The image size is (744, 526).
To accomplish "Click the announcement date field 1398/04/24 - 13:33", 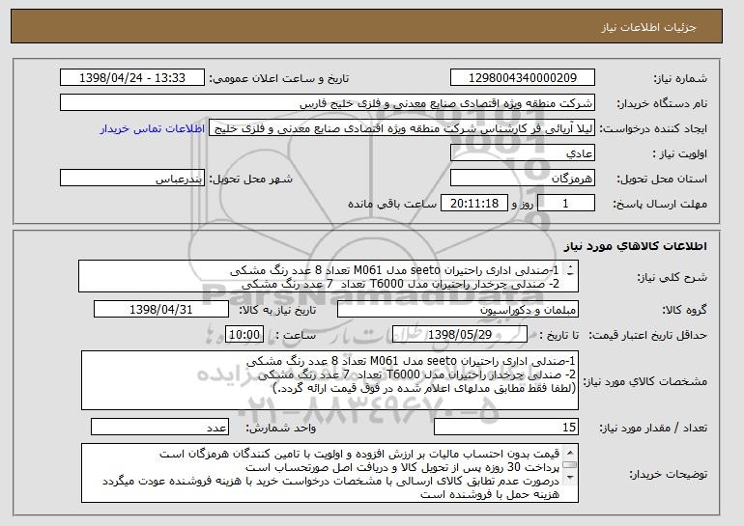I will (132, 78).
